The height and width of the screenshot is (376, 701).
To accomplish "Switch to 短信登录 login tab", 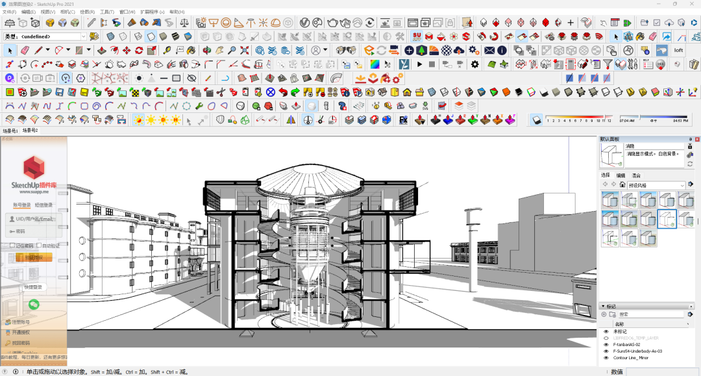I will click(44, 205).
